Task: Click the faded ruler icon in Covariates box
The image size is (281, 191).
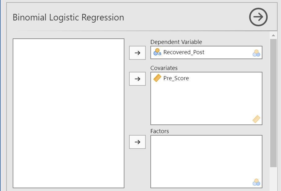Action: (x=256, y=119)
